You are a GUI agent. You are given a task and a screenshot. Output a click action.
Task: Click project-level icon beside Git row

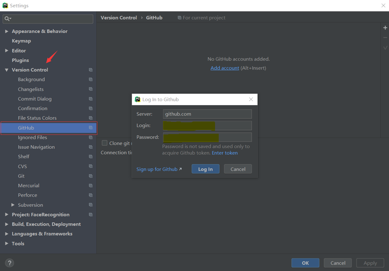[91, 176]
